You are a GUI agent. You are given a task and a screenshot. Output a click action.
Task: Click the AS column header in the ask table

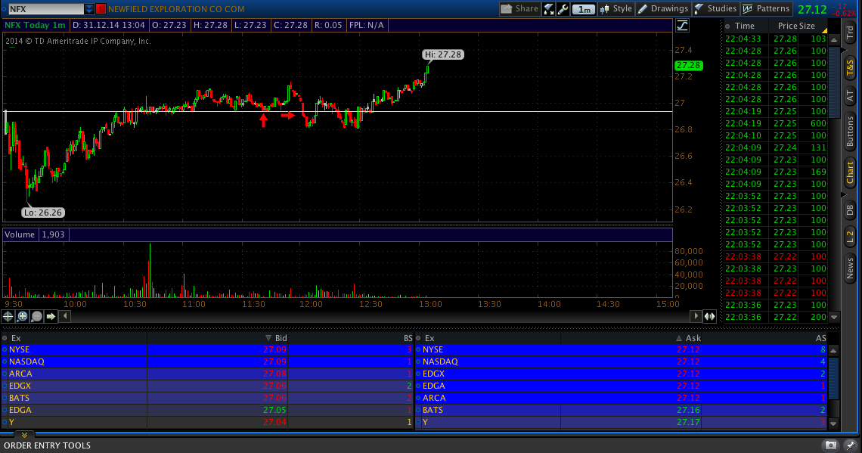coord(820,338)
